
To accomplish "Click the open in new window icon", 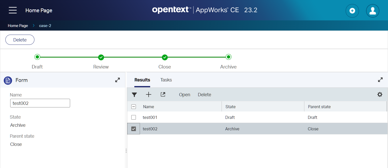I will [163, 95].
